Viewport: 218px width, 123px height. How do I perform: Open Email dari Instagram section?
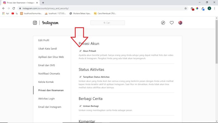click(x=50, y=107)
